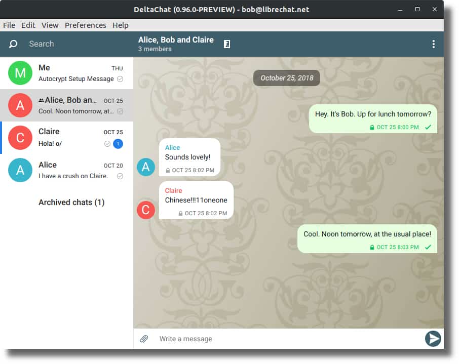Click Claire's red avatar in chat list

[x=20, y=138]
